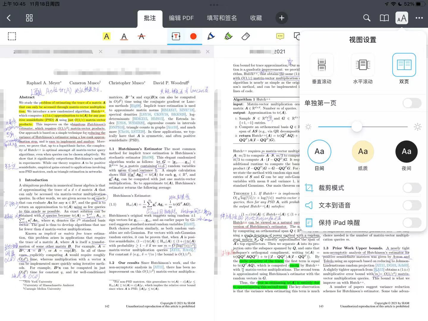Screen dimensions: 428x321
Task: Select the eraser tool
Action: (x=246, y=36)
